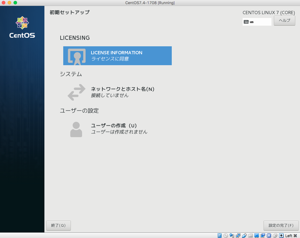Click the shared folders status icon
The image size is (300, 238).
[x=250, y=236]
